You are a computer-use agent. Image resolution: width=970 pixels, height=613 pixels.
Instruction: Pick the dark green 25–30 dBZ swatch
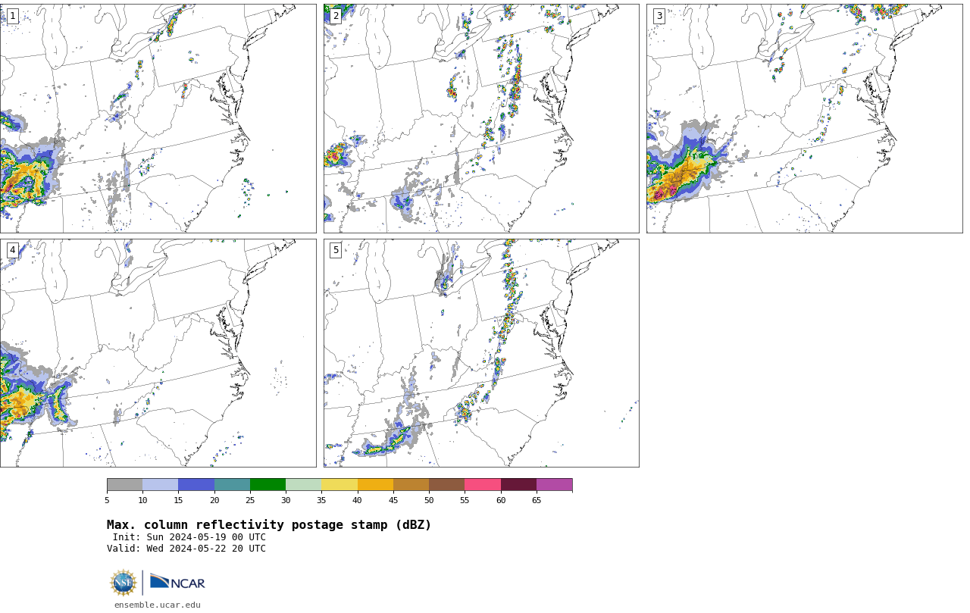coord(268,485)
